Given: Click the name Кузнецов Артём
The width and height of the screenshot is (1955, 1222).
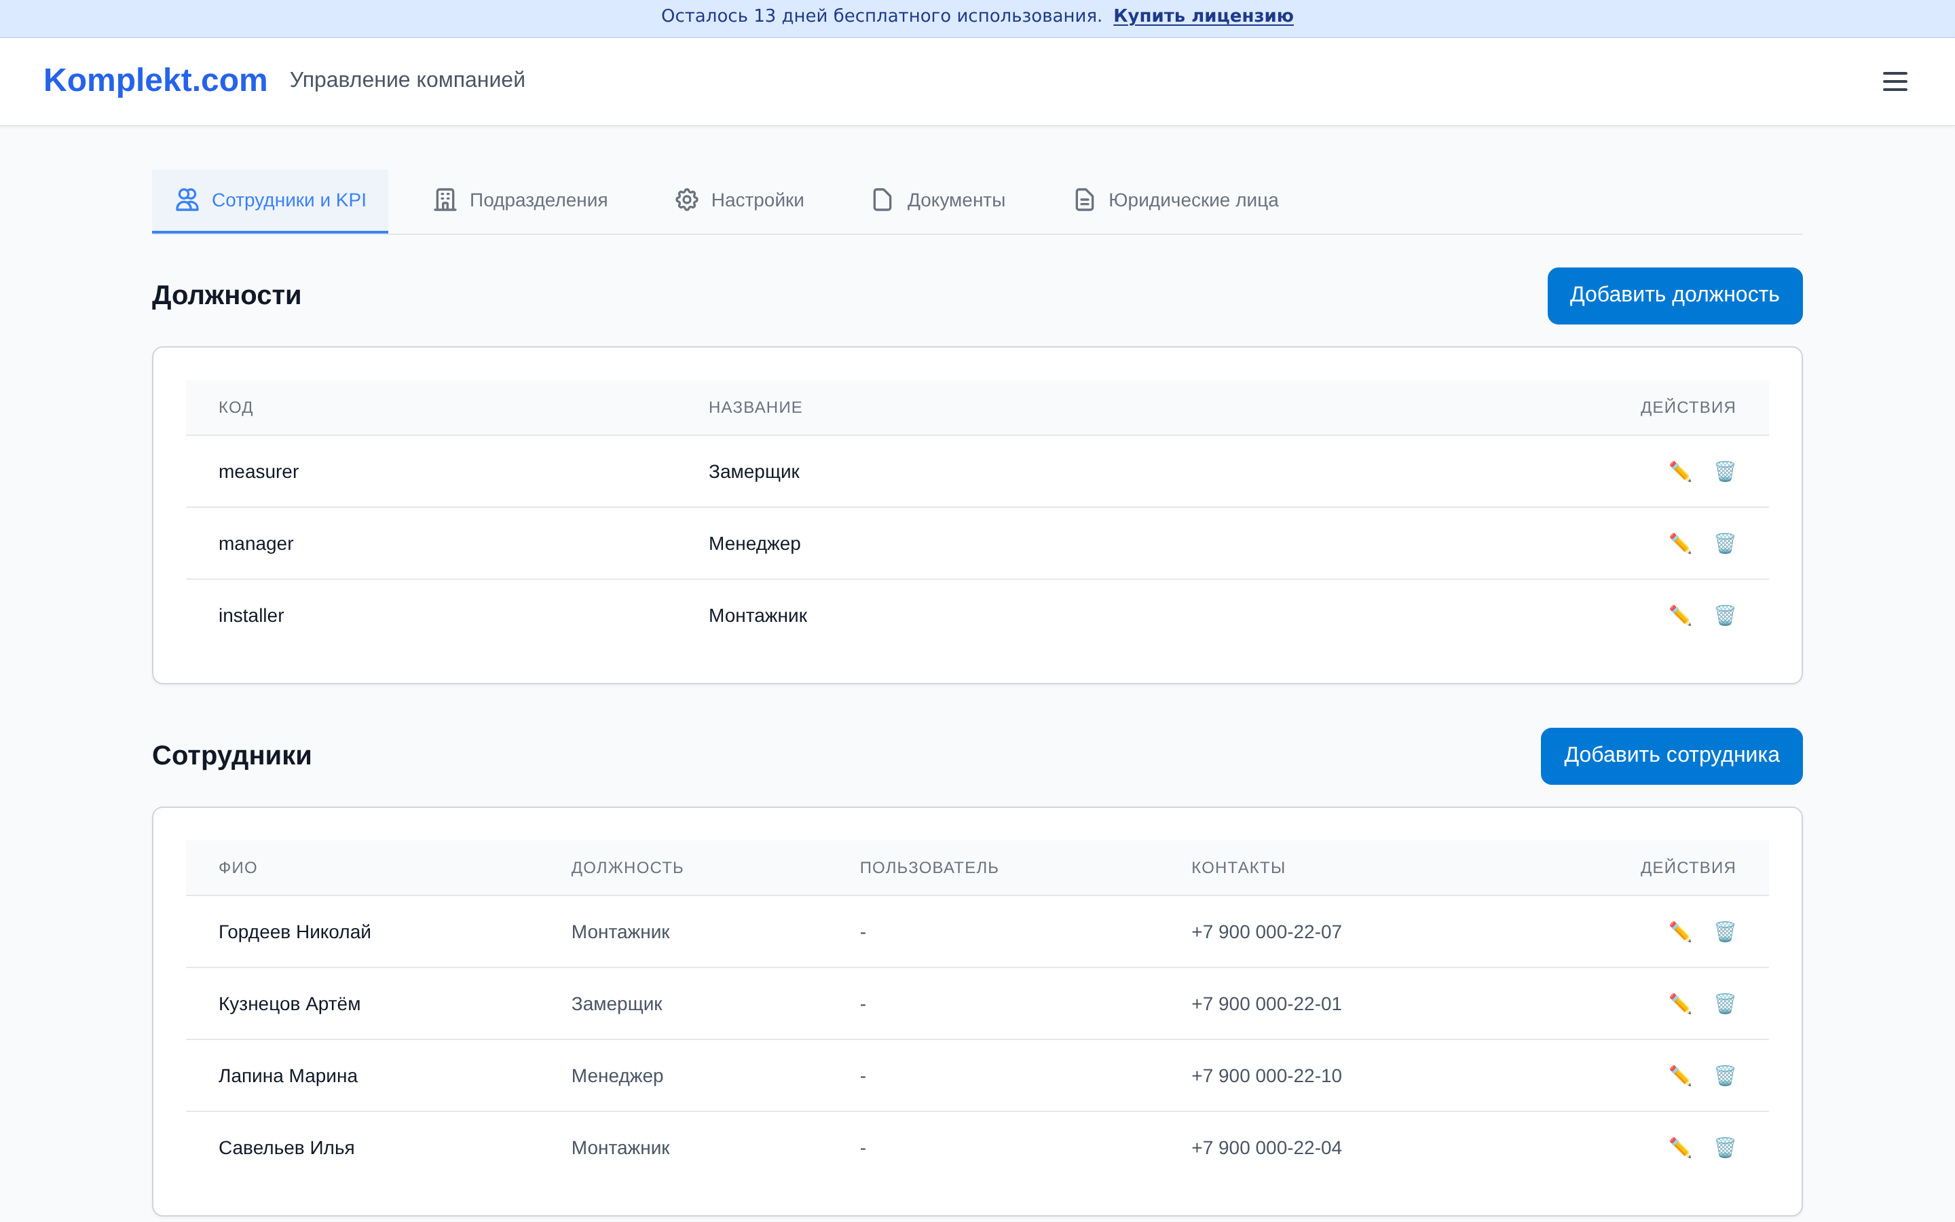Looking at the screenshot, I should (x=289, y=1003).
